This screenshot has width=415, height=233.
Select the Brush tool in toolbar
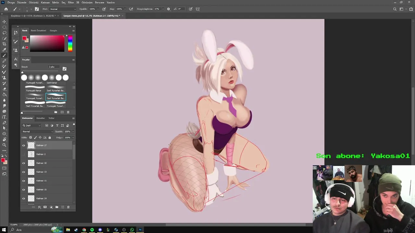tap(4, 55)
